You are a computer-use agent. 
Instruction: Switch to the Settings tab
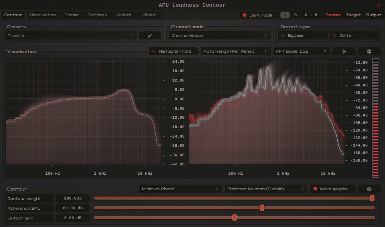point(98,15)
